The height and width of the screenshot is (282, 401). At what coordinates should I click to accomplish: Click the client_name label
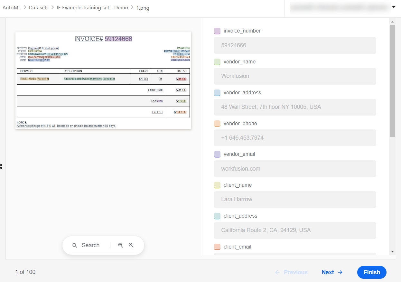point(238,185)
